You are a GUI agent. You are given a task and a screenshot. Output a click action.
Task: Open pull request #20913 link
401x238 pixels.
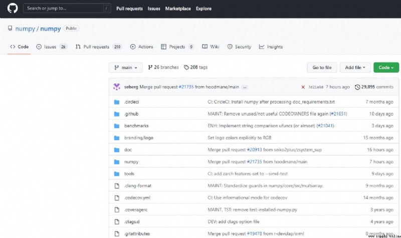tap(255, 150)
